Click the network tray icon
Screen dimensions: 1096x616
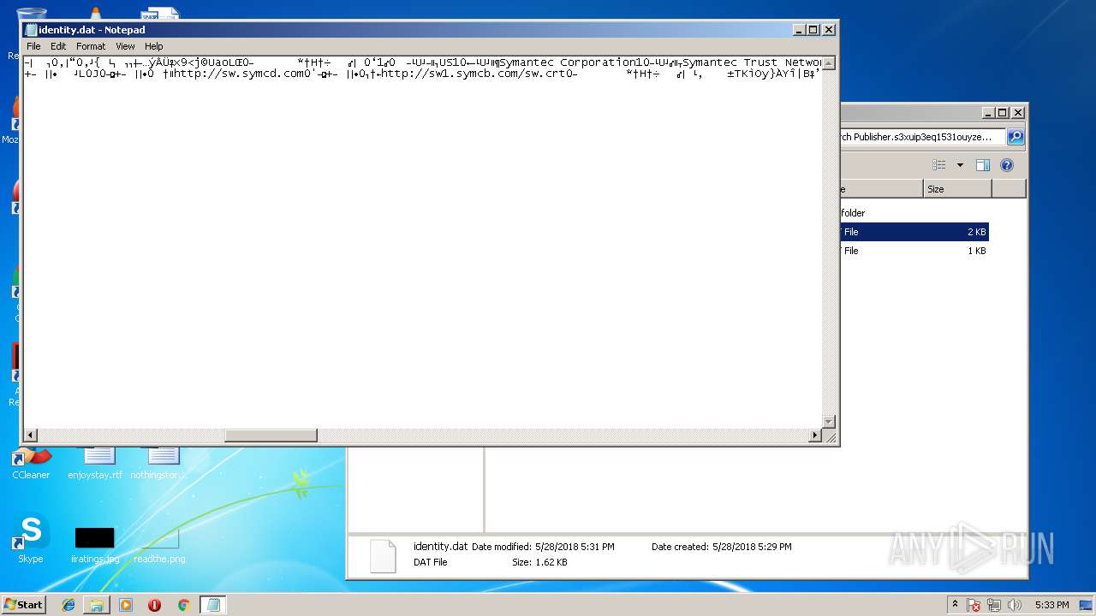pos(995,605)
